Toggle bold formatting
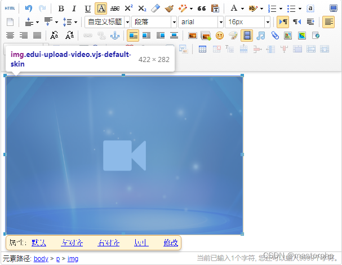 (61, 8)
